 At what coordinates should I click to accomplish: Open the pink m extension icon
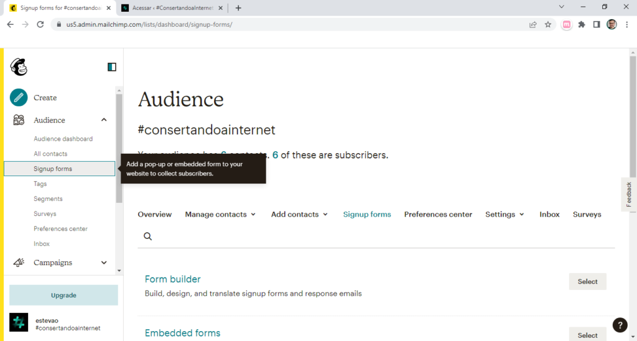pyautogui.click(x=566, y=24)
